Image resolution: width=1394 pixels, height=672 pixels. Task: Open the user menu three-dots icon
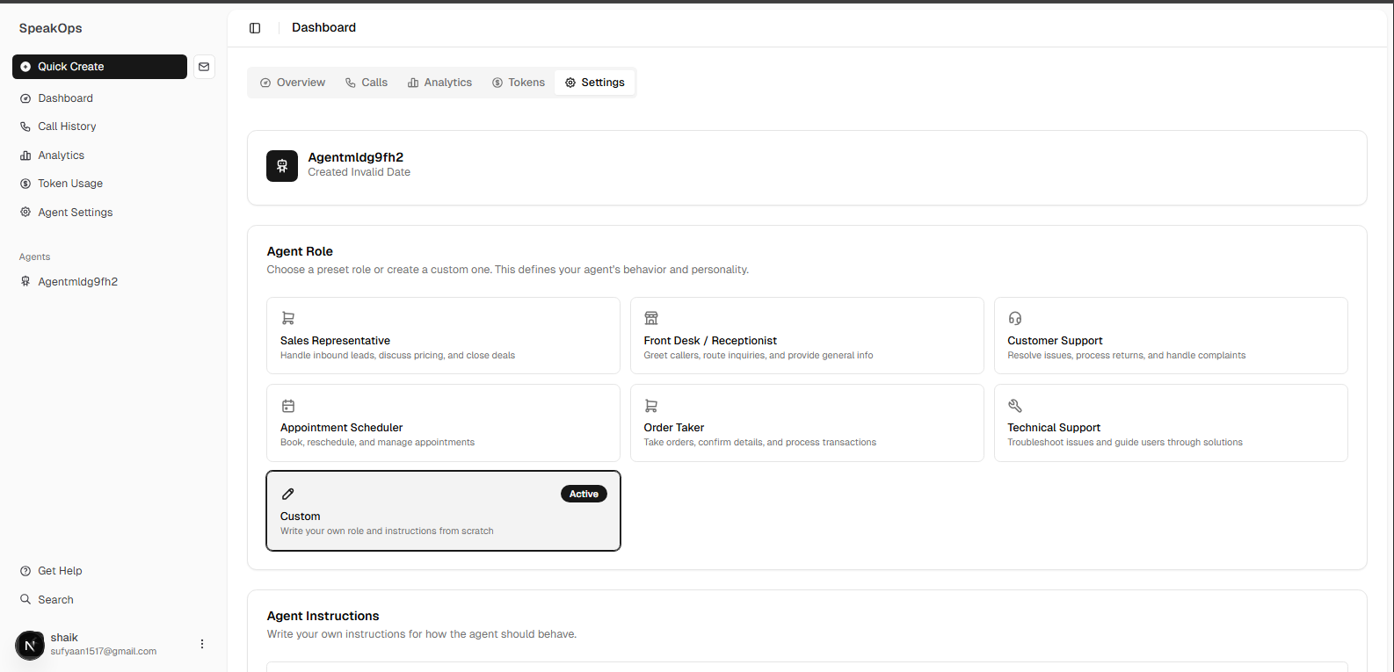tap(202, 644)
